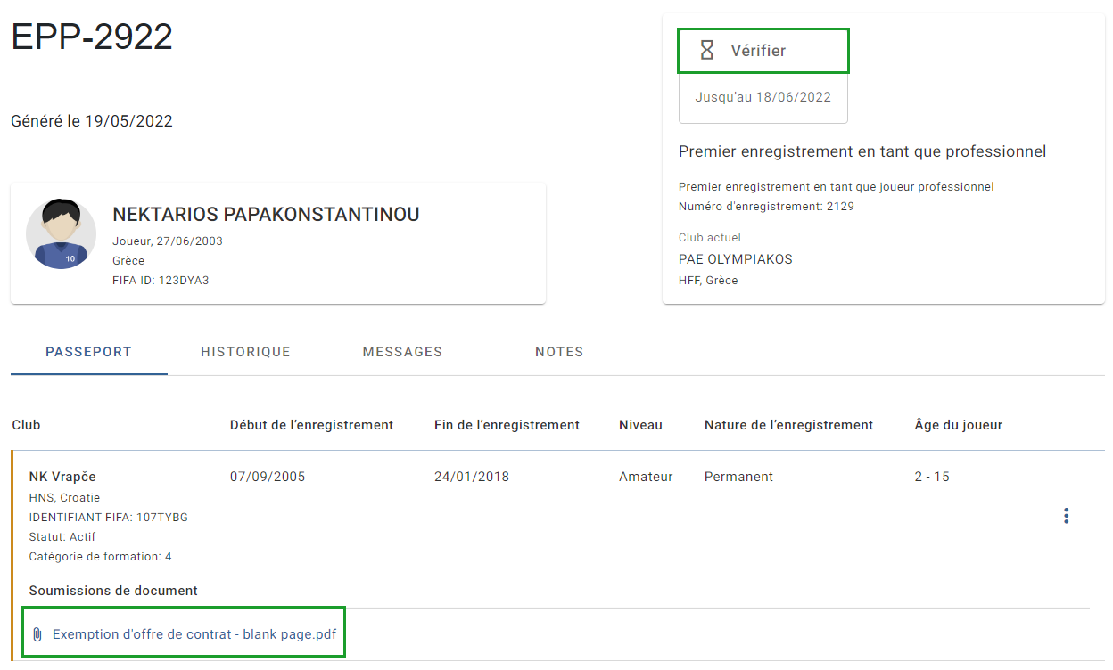Image resolution: width=1113 pixels, height=670 pixels.
Task: Click the Jusqu'au 18/06/2022 deadline box
Action: [x=763, y=98]
